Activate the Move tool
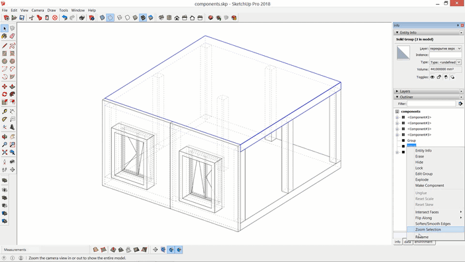This screenshot has width=465, height=262. (5, 86)
